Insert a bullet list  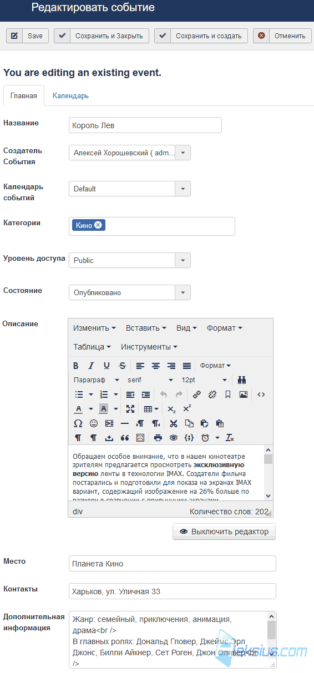click(x=79, y=394)
